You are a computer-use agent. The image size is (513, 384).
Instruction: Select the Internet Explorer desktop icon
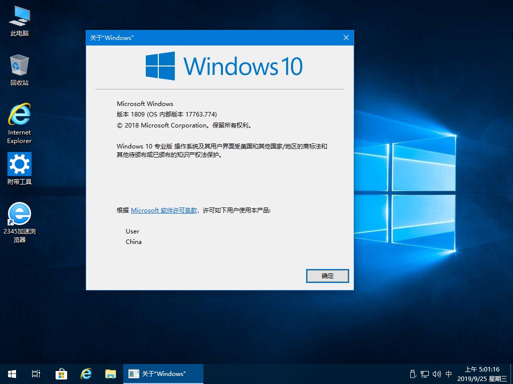pos(20,123)
